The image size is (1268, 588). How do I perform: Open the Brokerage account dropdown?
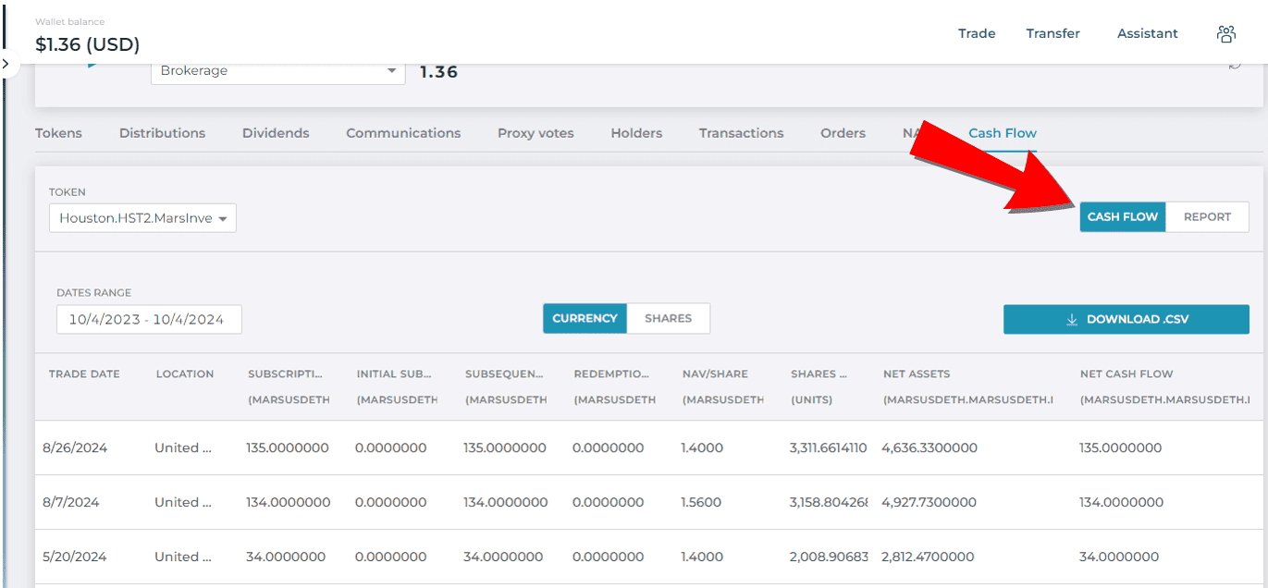point(277,71)
